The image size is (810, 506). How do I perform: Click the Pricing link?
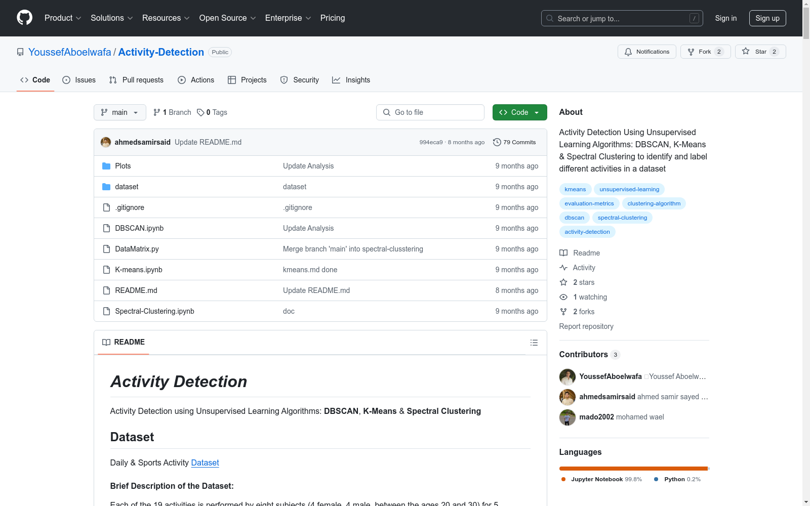tap(333, 18)
